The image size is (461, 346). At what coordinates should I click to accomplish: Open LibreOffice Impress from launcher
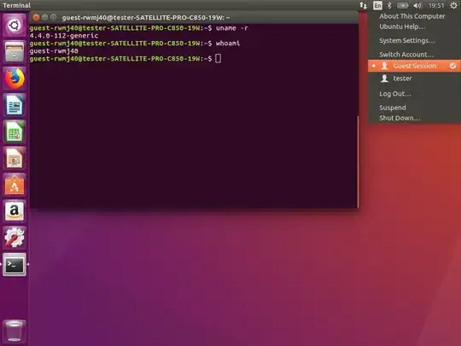[15, 158]
